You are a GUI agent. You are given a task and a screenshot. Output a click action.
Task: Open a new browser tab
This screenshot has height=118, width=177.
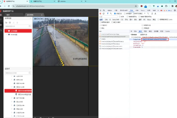(x=86, y=1)
